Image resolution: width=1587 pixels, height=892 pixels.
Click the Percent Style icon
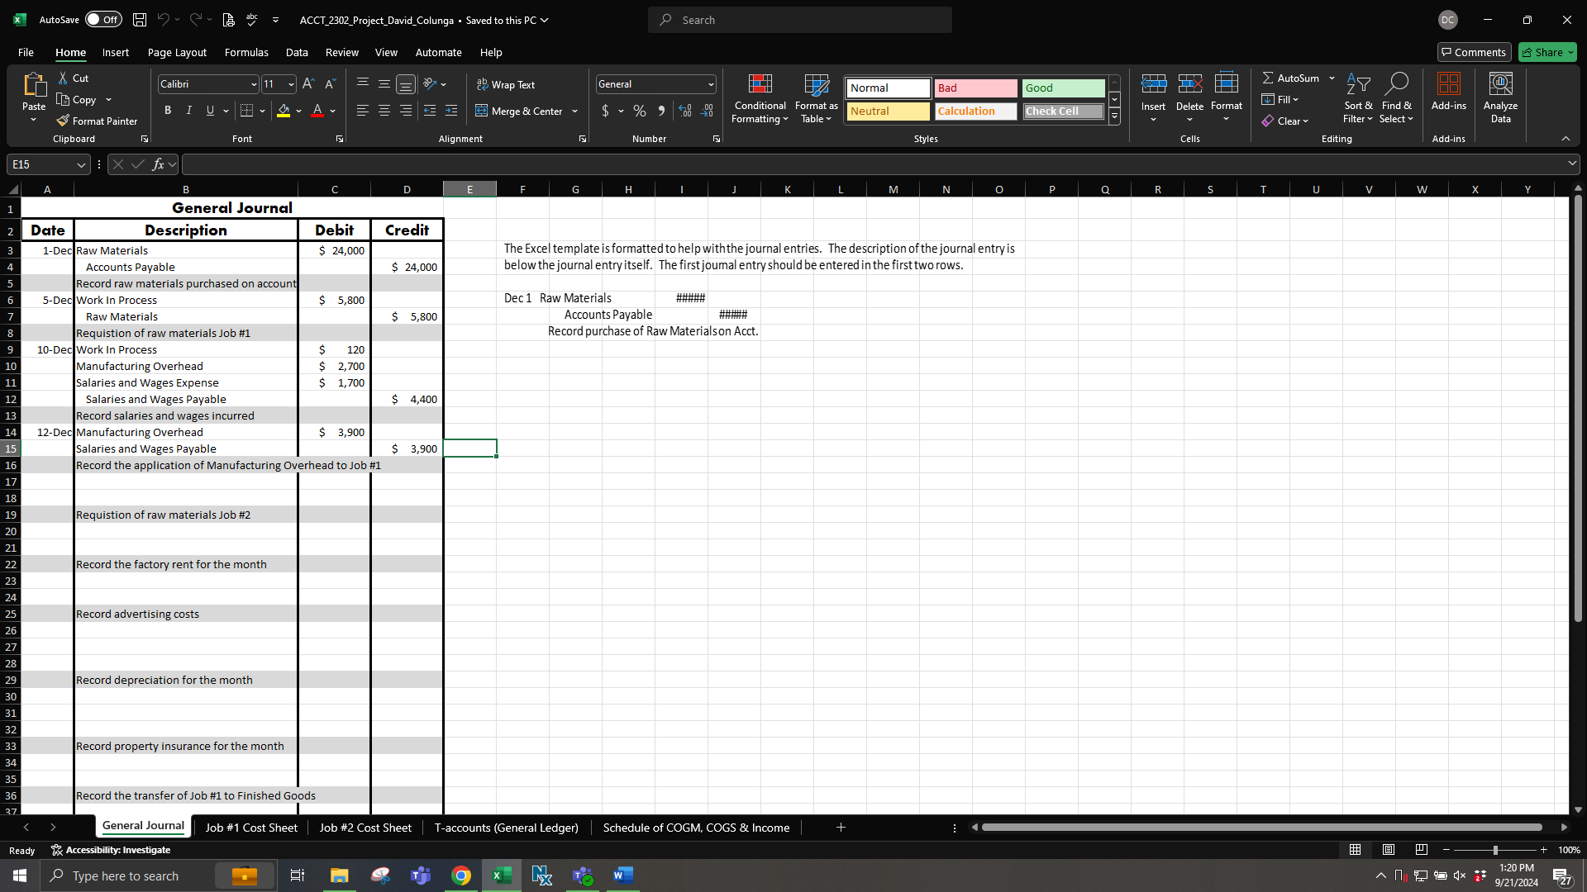pyautogui.click(x=640, y=111)
